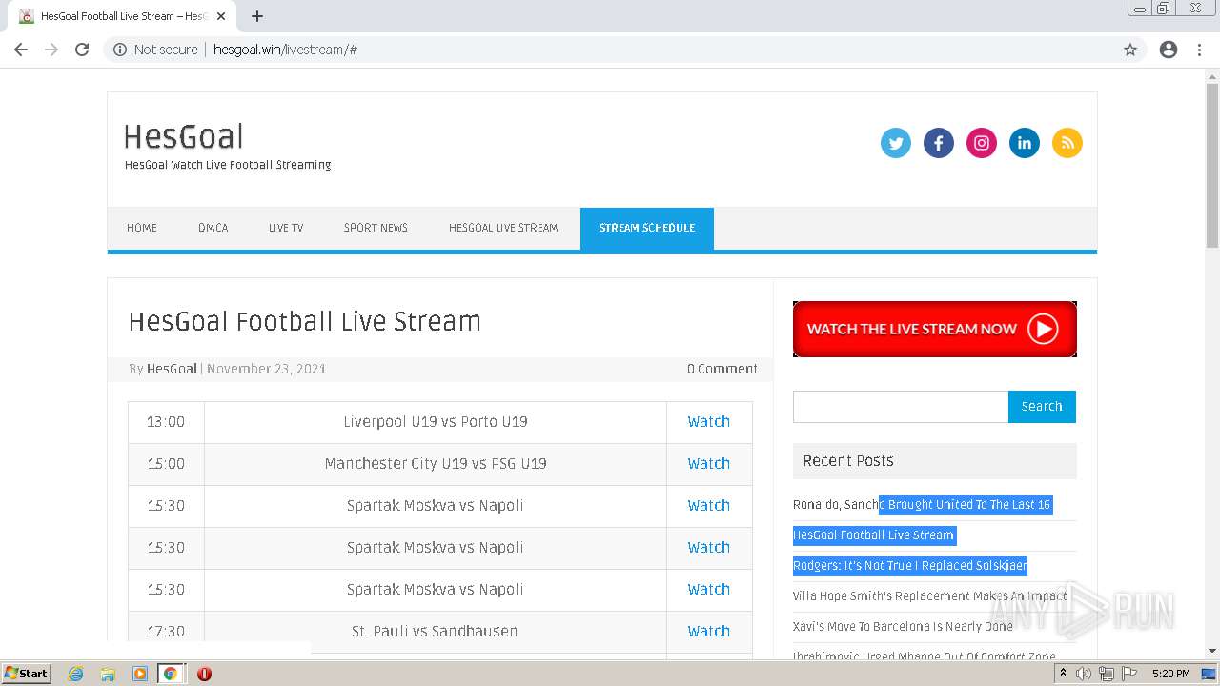Select STREAM SCHEDULE nav tab
1220x686 pixels.
click(647, 228)
